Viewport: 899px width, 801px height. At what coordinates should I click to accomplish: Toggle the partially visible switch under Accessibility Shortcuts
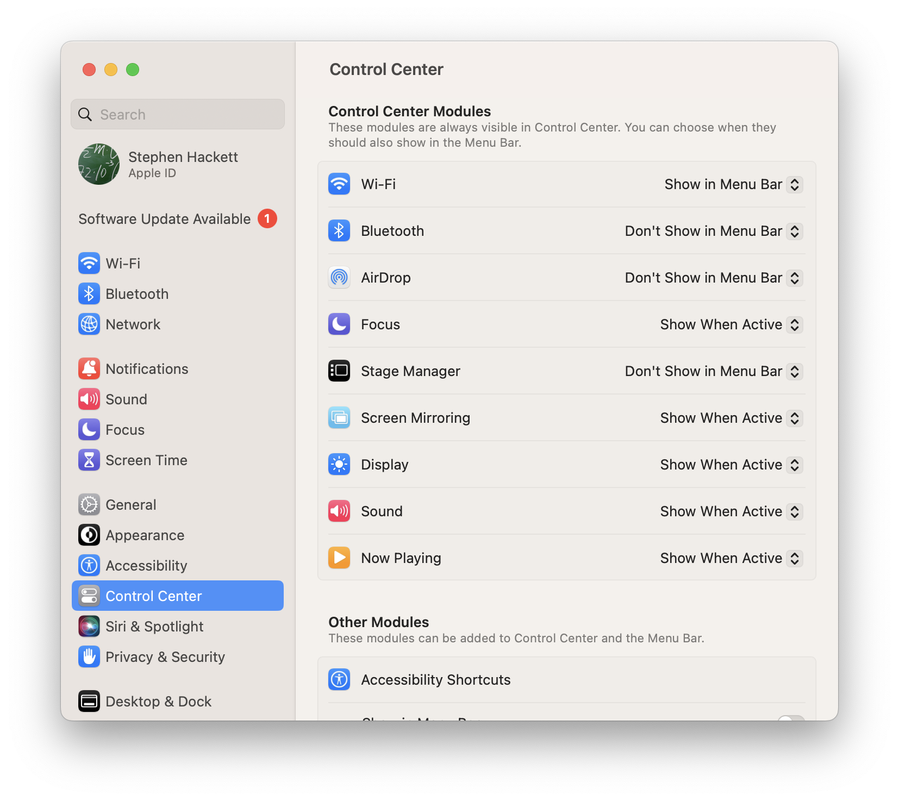(x=790, y=717)
